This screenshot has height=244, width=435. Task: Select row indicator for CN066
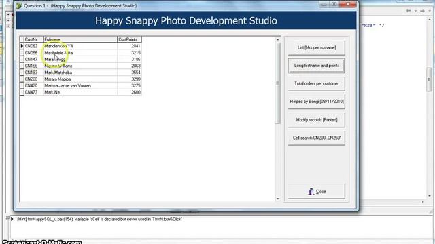point(22,53)
